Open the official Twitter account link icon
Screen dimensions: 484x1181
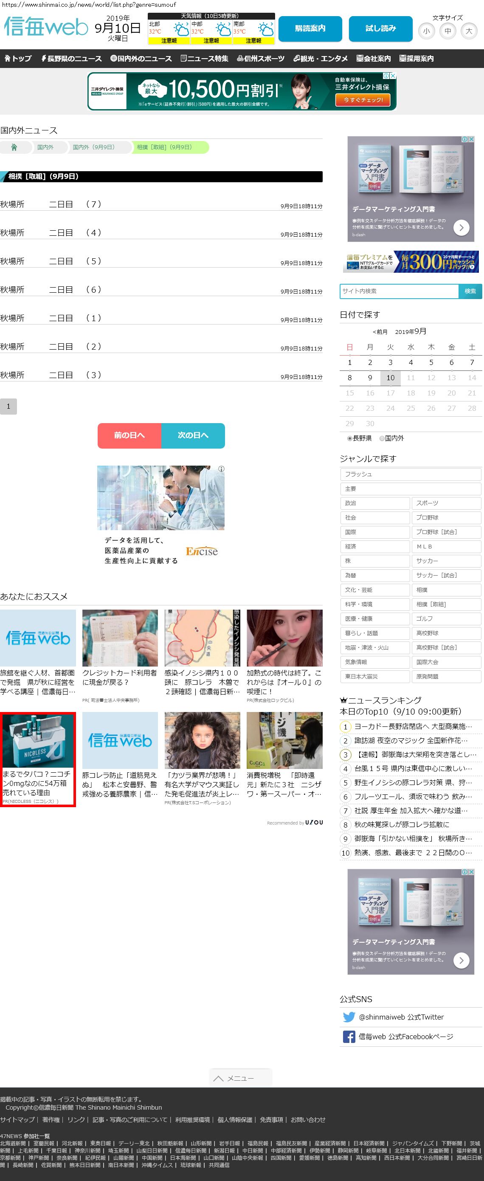coord(349,1017)
